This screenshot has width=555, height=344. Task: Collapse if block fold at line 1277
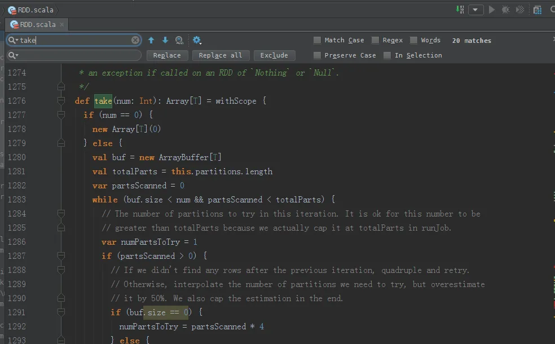61,115
